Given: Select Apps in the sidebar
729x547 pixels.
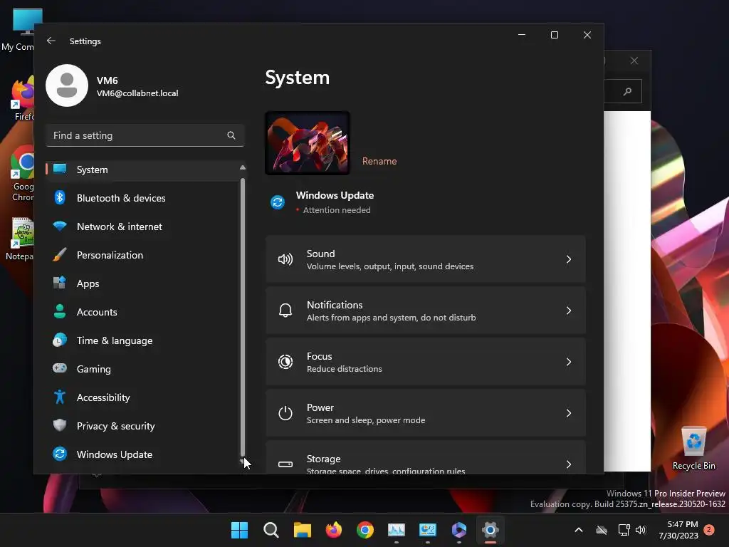Looking at the screenshot, I should coord(145,283).
